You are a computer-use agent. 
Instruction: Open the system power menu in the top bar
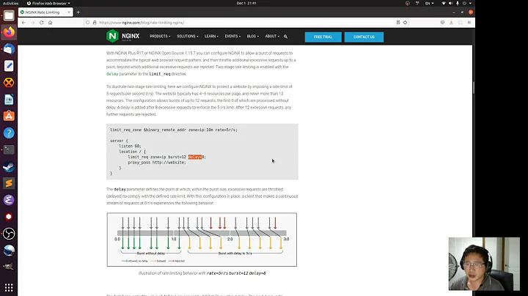pyautogui.click(x=466, y=3)
